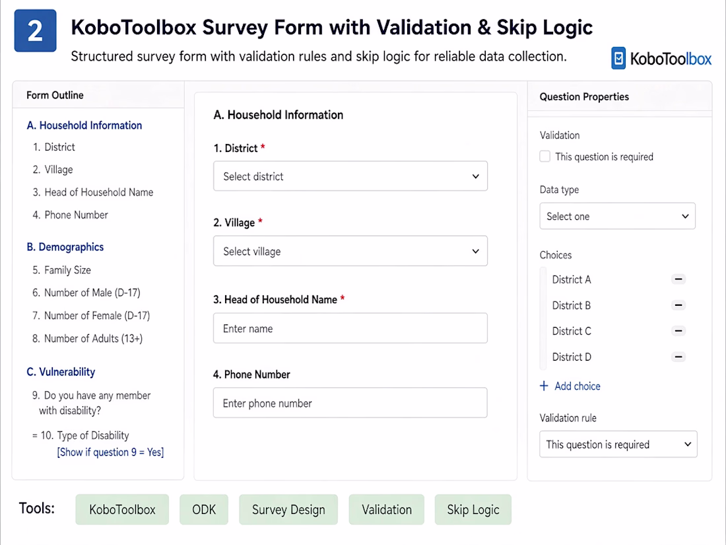Select question 9 about member with disability
The height and width of the screenshot is (545, 726).
coord(92,403)
